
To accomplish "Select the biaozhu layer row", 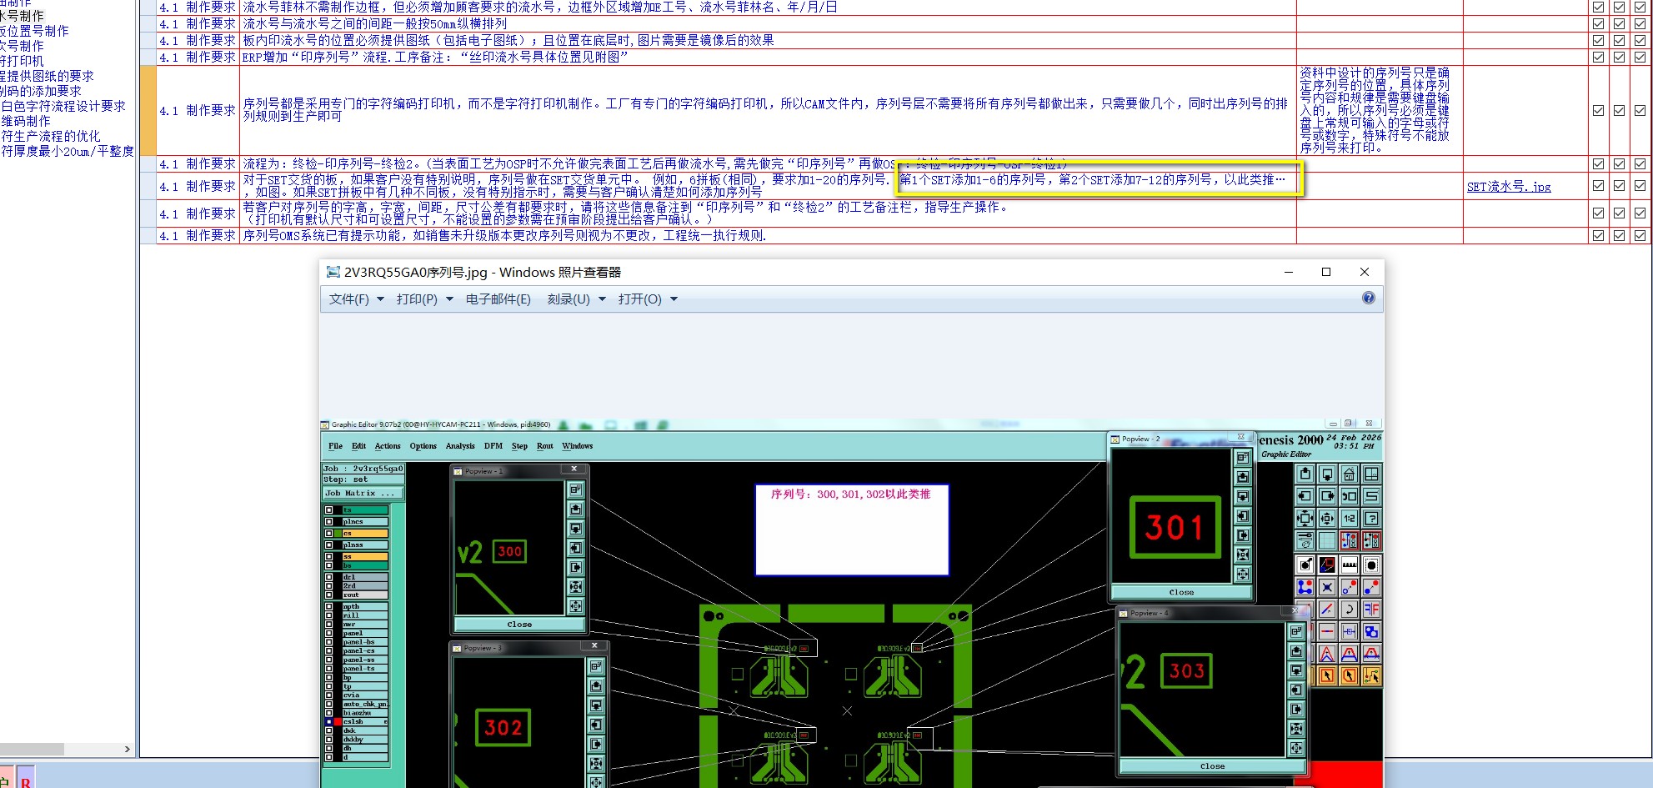I will point(365,713).
